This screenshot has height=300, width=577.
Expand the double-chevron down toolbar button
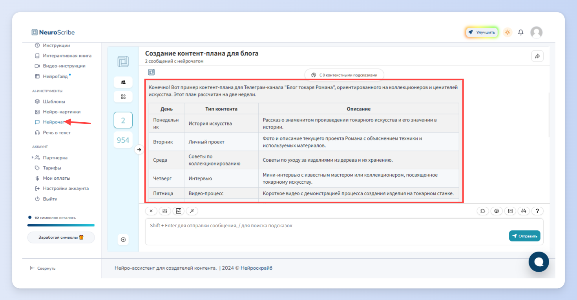[x=151, y=211]
